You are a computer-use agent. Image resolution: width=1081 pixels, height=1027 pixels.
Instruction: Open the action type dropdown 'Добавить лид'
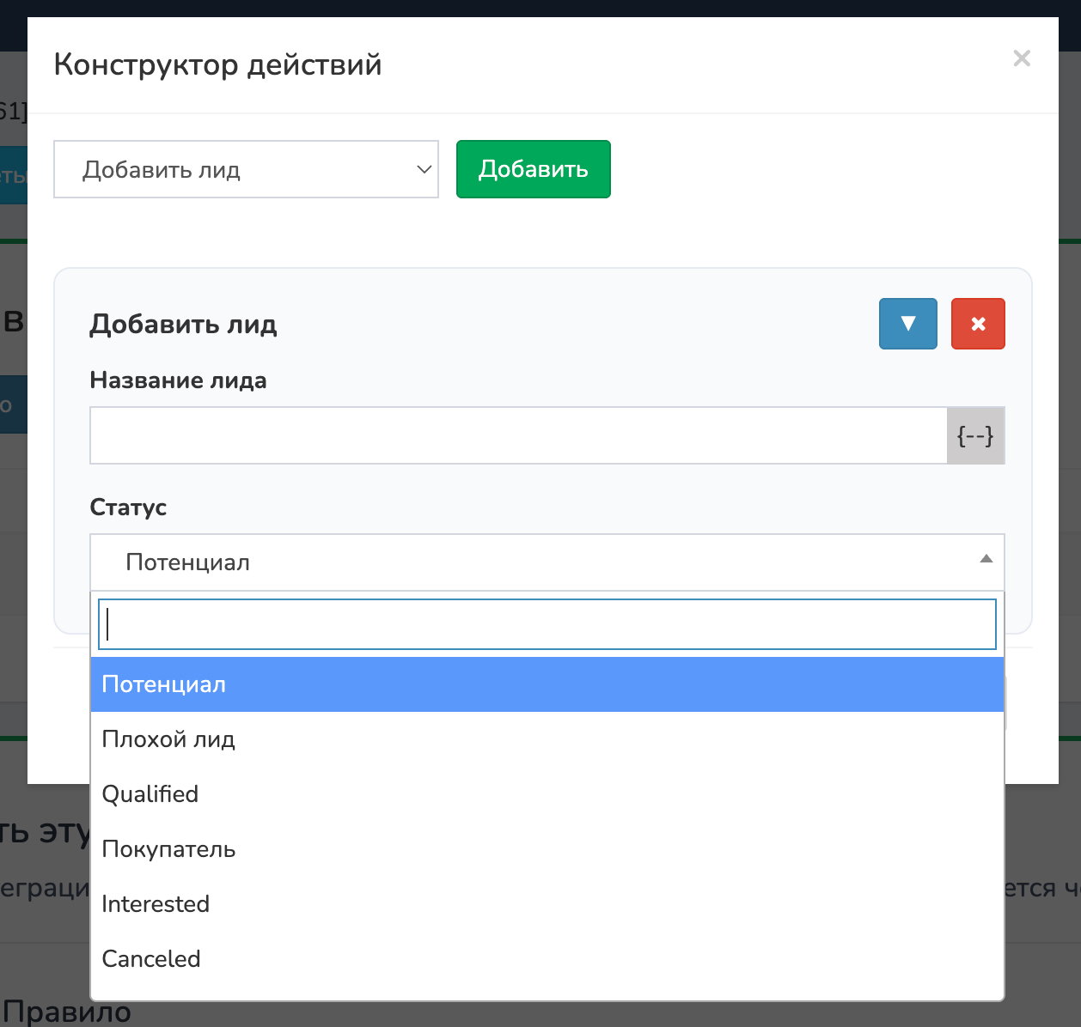246,169
